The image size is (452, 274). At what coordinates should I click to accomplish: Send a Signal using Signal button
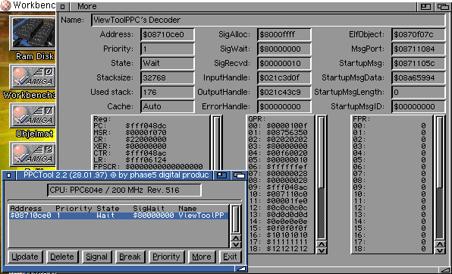pos(96,257)
